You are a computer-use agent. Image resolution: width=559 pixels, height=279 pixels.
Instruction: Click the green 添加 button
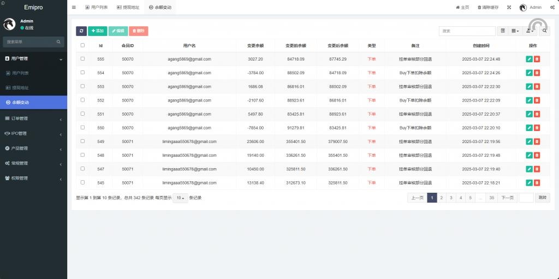point(97,31)
